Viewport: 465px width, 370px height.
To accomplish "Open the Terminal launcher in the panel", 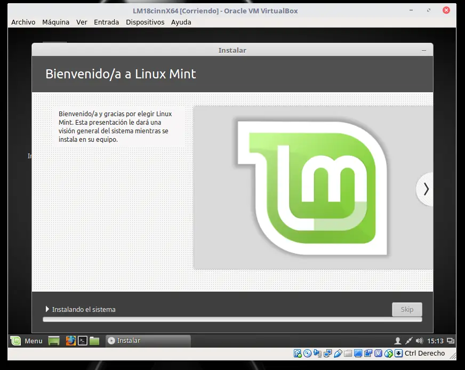I will (x=83, y=341).
